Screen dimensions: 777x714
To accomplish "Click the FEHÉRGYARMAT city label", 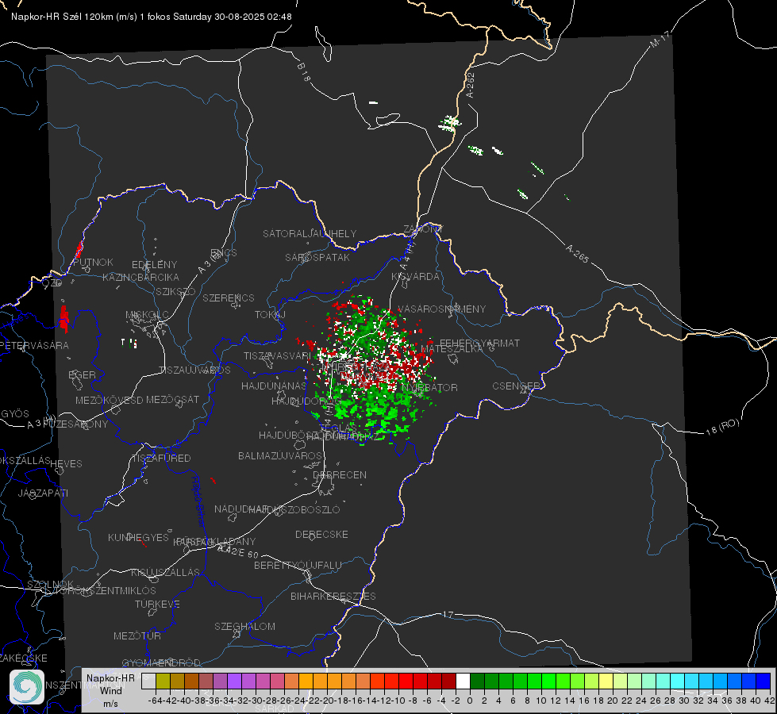I will [480, 343].
